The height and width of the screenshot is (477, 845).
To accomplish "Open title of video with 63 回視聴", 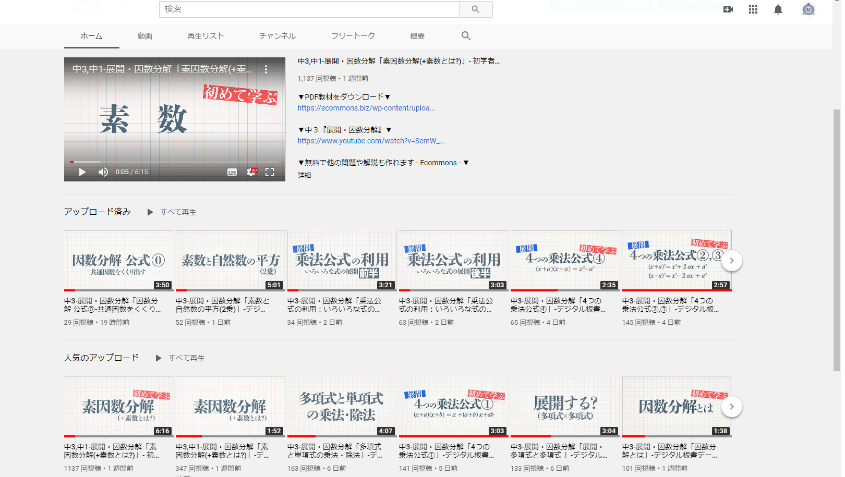I will pos(446,305).
